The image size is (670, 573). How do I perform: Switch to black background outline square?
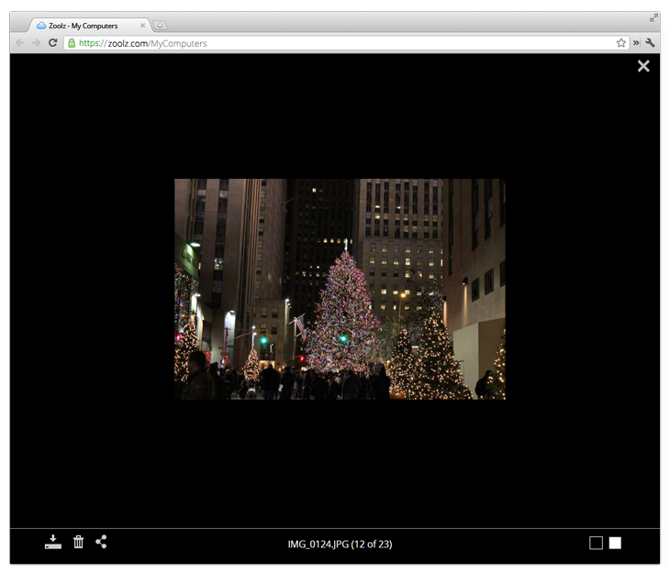point(596,543)
